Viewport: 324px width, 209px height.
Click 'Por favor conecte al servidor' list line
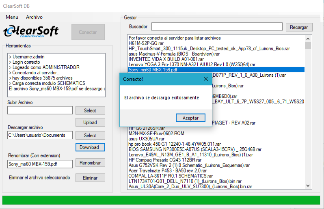pyautogui.click(x=175, y=38)
